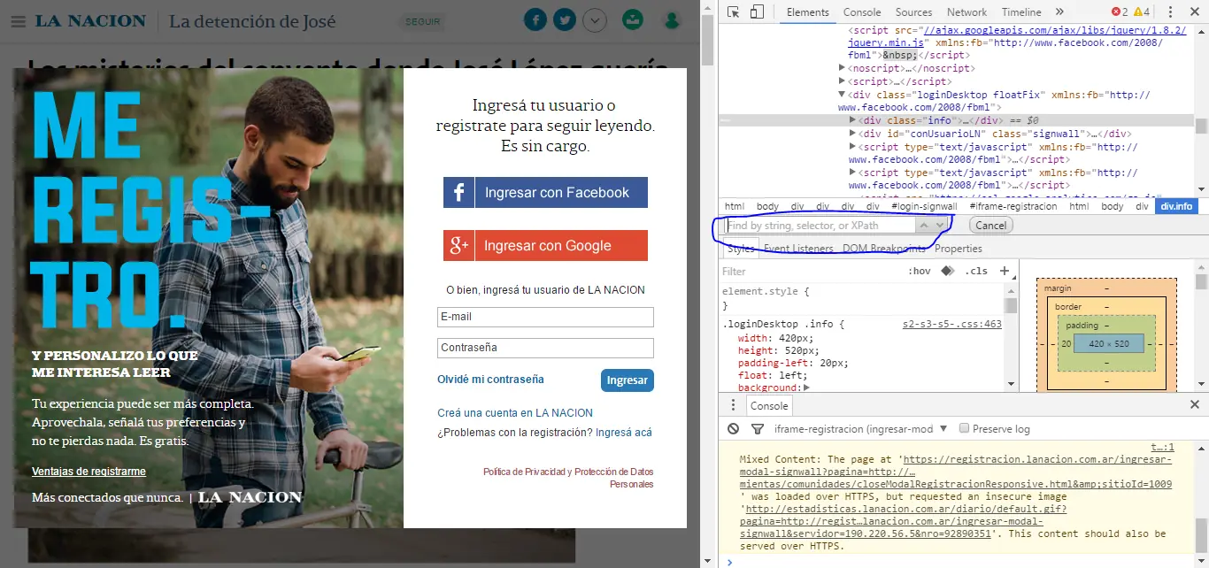Expand the noscript node in DOM tree
The width and height of the screenshot is (1209, 568).
click(843, 68)
